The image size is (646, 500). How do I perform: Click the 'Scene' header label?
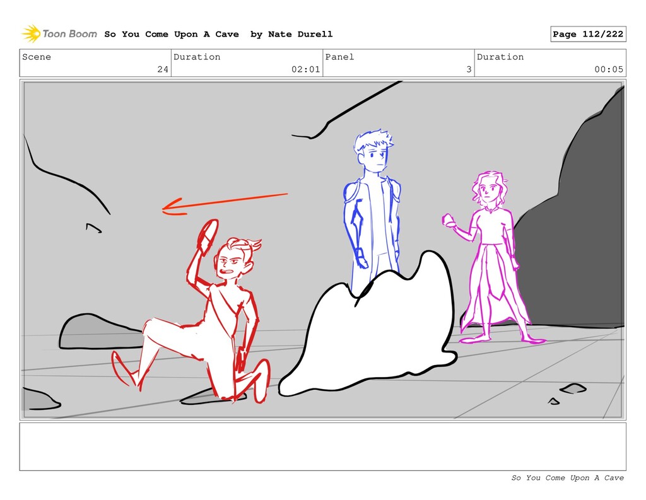pyautogui.click(x=37, y=57)
